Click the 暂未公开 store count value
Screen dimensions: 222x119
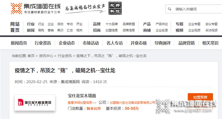point(94,109)
